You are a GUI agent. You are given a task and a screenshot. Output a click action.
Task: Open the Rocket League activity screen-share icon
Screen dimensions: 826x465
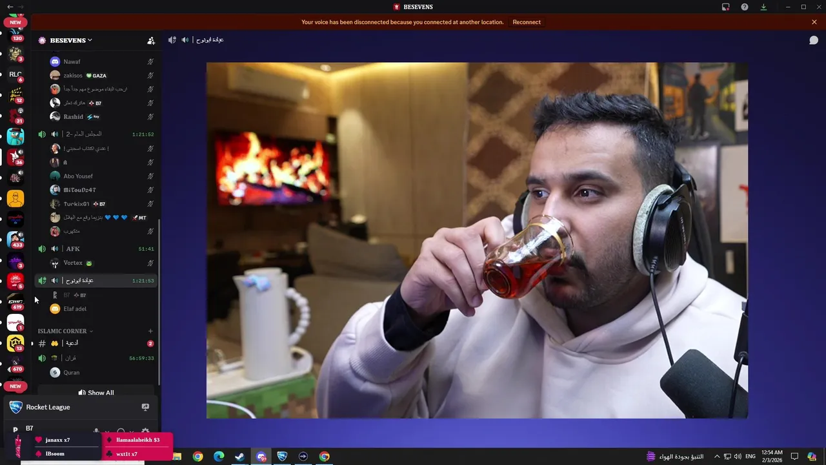[145, 408]
